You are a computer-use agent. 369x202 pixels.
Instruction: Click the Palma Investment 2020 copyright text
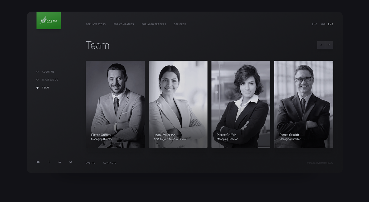click(320, 163)
